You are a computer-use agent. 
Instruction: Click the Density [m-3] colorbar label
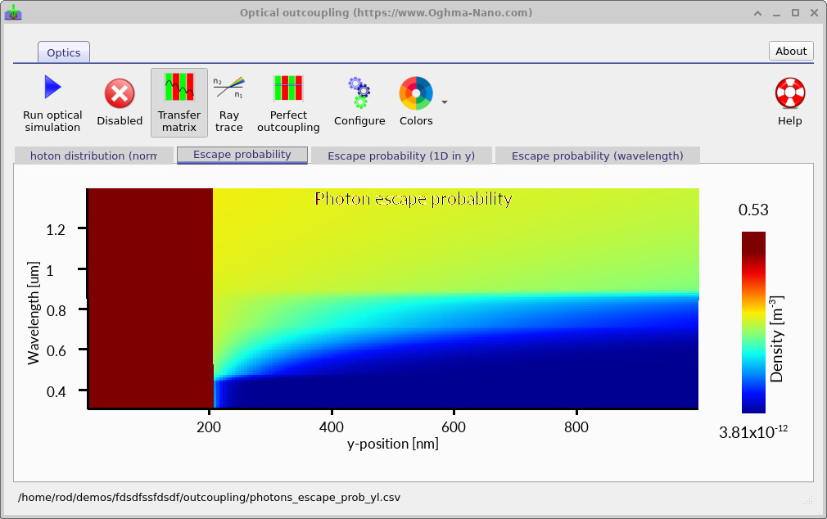point(776,339)
